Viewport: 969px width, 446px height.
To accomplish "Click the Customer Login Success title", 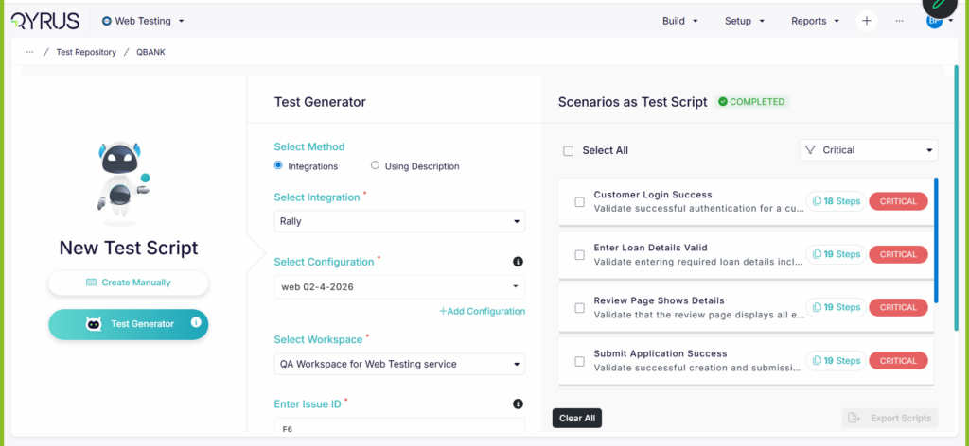I will 653,195.
